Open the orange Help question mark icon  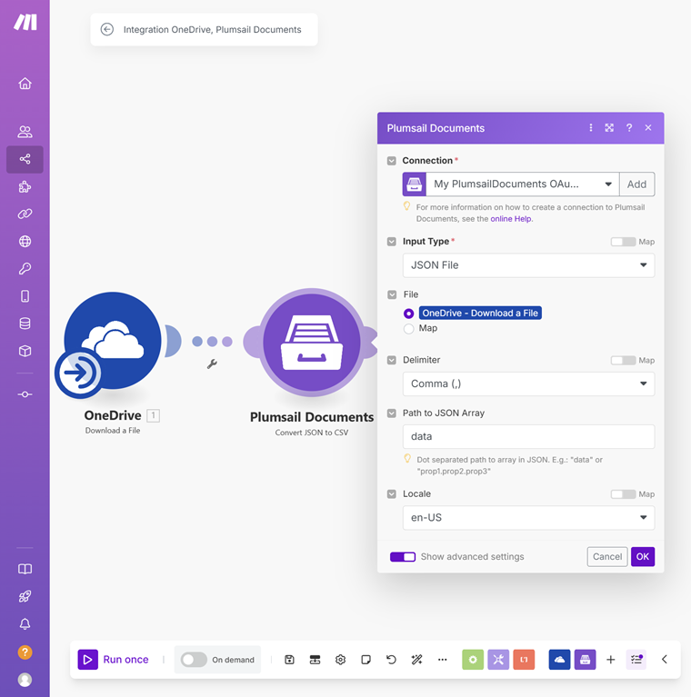pyautogui.click(x=25, y=652)
